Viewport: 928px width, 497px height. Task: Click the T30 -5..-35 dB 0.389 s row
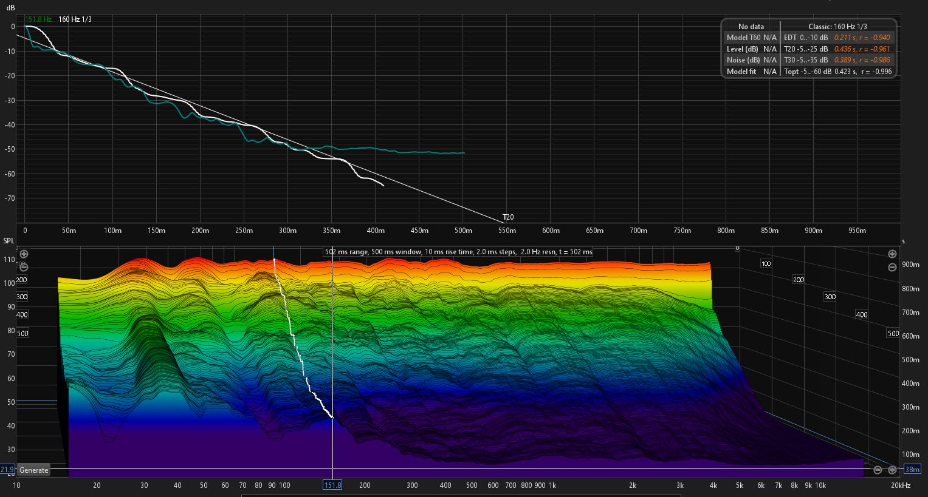click(838, 60)
